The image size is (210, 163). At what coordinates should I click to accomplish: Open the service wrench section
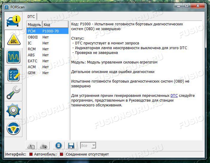pyautogui.click(x=13, y=92)
